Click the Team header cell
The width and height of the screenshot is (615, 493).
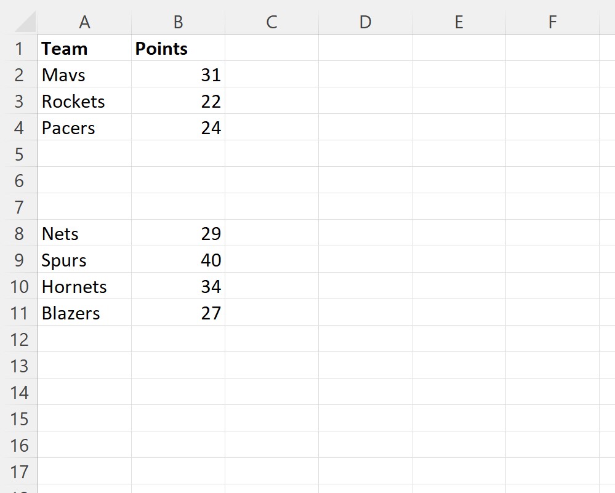[84, 48]
